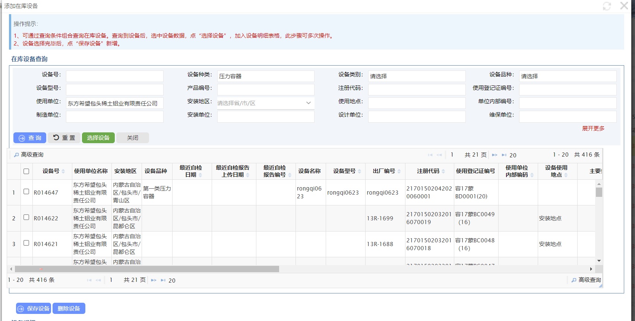Click the table scroll-down arrow

[599, 261]
